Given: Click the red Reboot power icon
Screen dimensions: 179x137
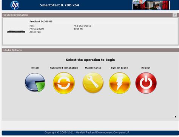Looking at the screenshot, I should 146,83.
